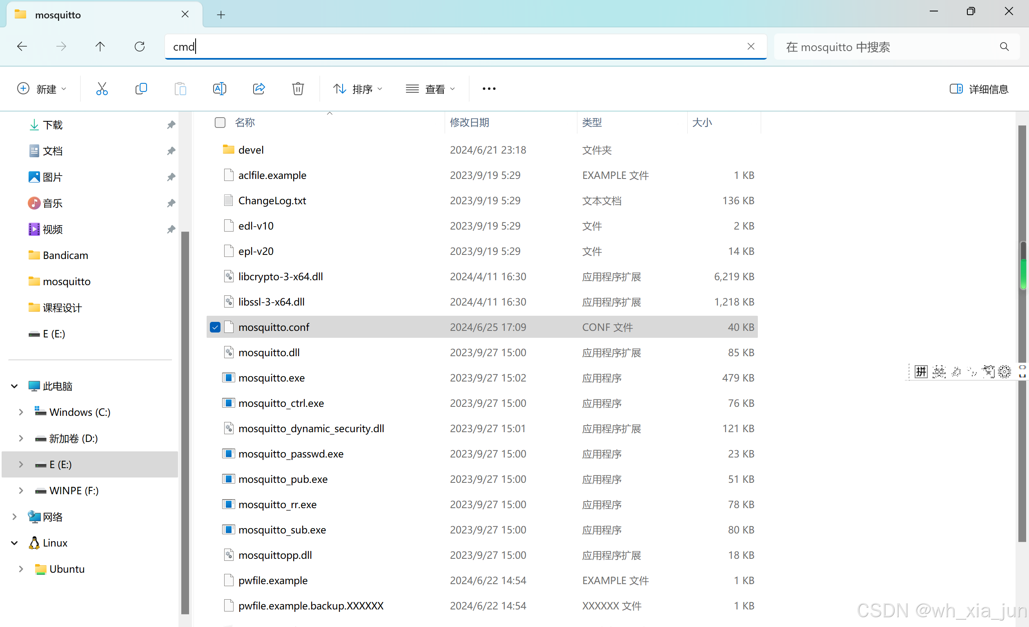Refresh the current folder view
1029x627 pixels.
point(140,47)
